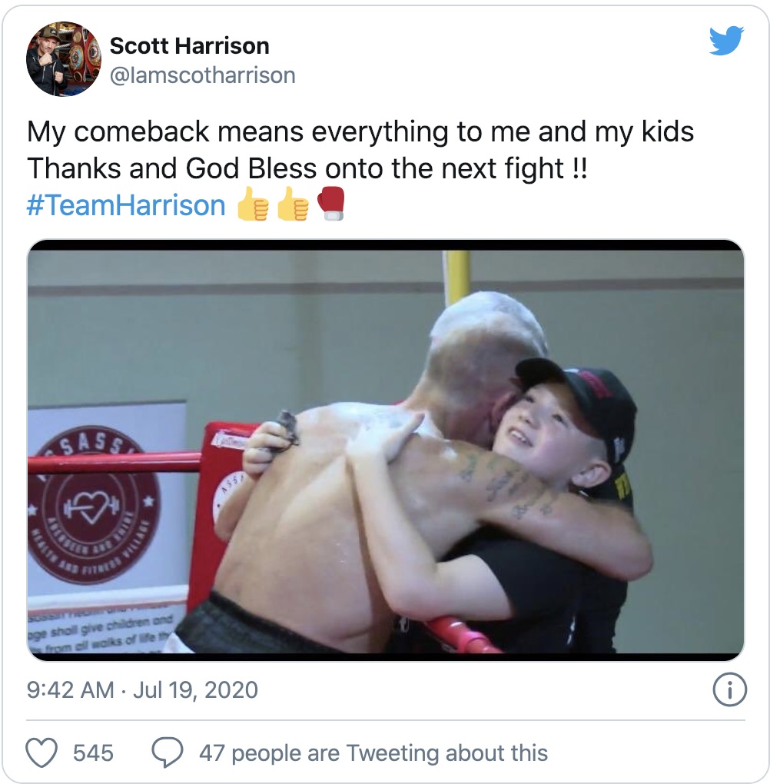The height and width of the screenshot is (784, 770).
Task: Click the second thumbs-up emoji
Action: coord(293,204)
